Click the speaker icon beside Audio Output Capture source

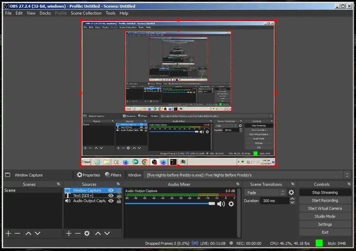click(68, 201)
